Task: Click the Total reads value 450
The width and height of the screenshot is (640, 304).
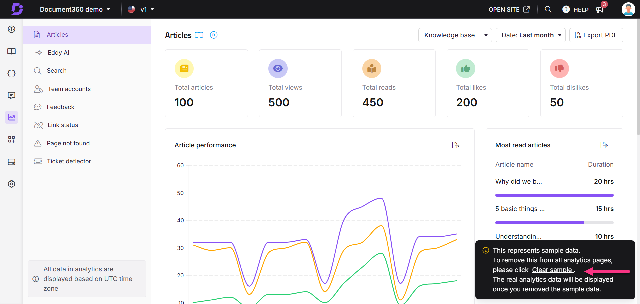Action: tap(373, 102)
